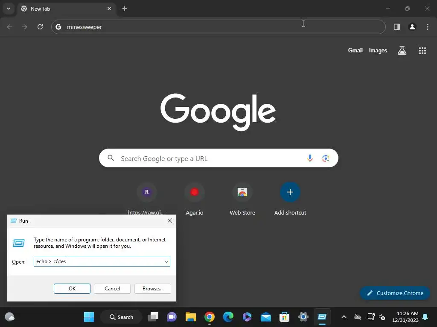Viewport: 437px width, 327px height.
Task: Click the Google logo
Action: 218,112
